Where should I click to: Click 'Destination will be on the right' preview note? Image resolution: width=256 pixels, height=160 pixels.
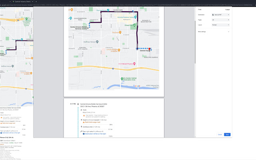tap(95, 134)
